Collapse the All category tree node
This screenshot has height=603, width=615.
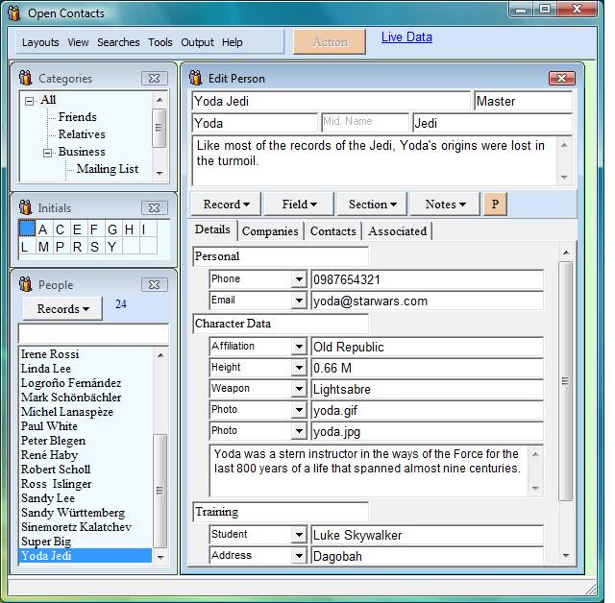coord(29,101)
